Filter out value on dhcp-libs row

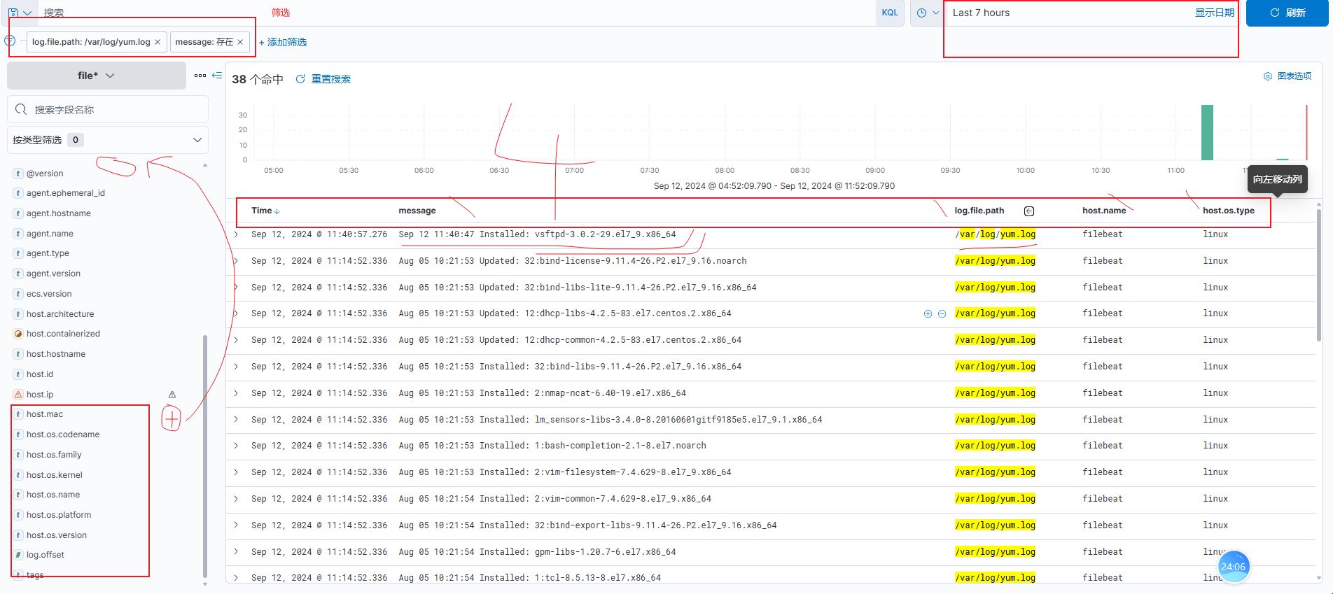coord(942,314)
